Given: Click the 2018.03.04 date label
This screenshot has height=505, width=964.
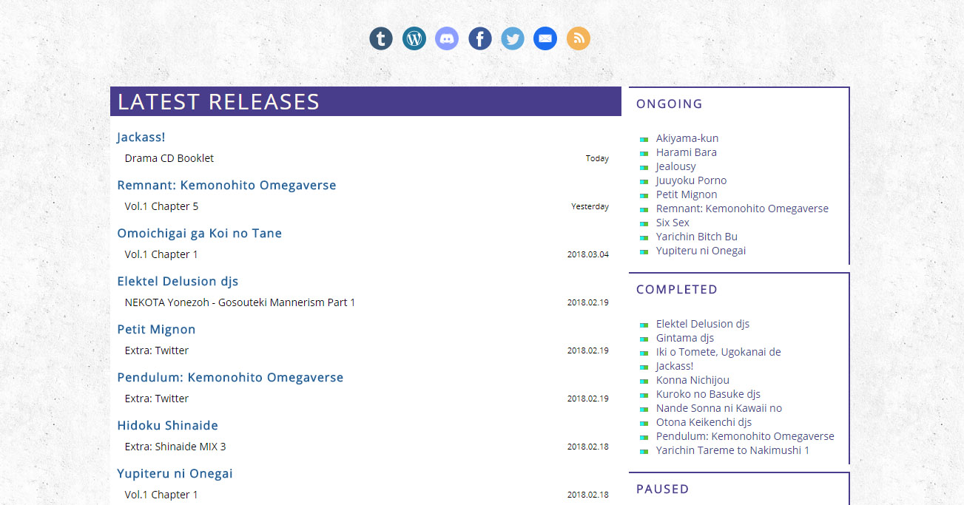Looking at the screenshot, I should point(588,254).
